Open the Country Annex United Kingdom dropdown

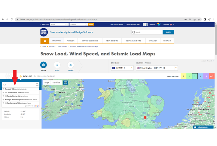(x=157, y=68)
